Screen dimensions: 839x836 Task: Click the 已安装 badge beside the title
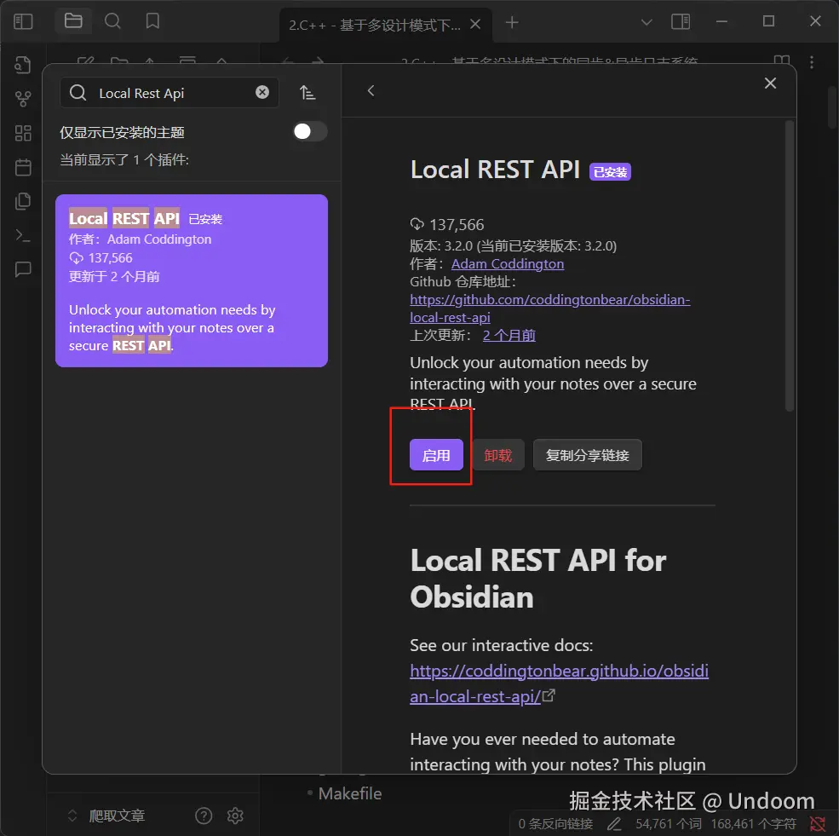[610, 172]
